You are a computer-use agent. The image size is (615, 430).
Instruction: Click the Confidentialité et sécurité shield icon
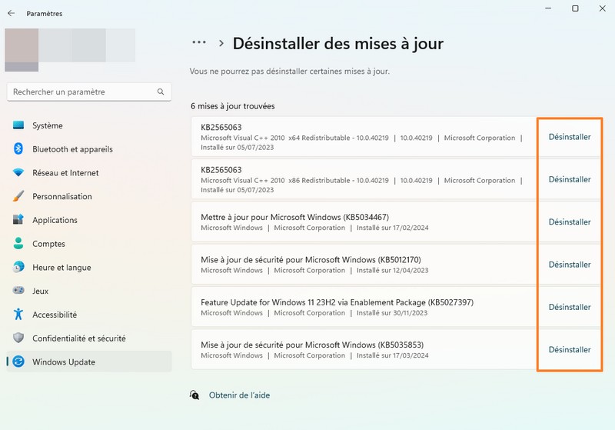click(x=18, y=338)
